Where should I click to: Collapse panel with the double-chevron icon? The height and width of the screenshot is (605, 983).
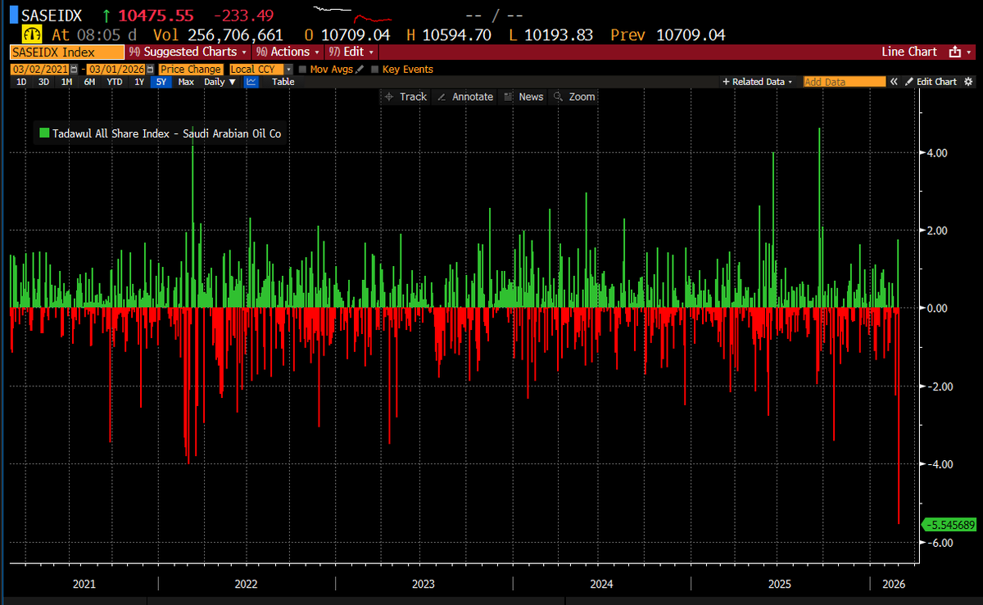coord(894,82)
